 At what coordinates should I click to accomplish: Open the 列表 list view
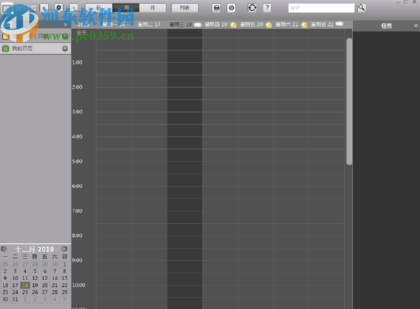click(185, 8)
